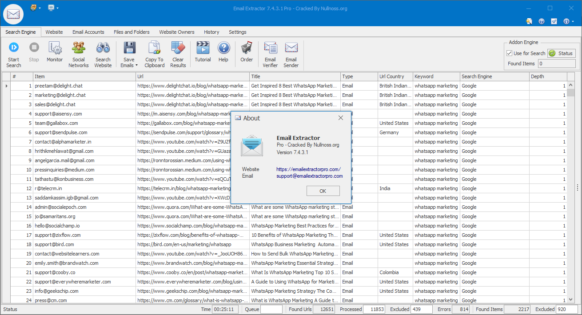Sort by the Item column header
This screenshot has height=315, width=582.
click(x=84, y=76)
